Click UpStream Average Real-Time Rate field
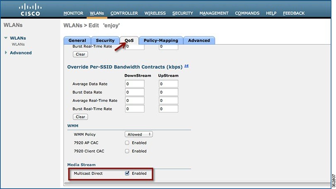Screen dimensions: 336x189 [x=169, y=100]
